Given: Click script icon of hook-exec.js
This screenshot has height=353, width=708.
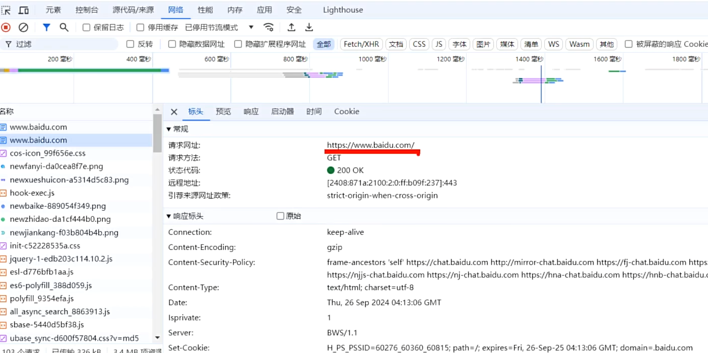Looking at the screenshot, I should (4, 193).
